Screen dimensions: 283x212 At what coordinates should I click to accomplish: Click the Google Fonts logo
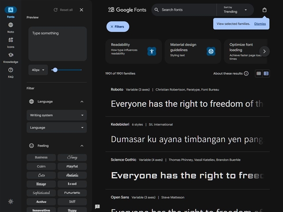click(x=127, y=10)
